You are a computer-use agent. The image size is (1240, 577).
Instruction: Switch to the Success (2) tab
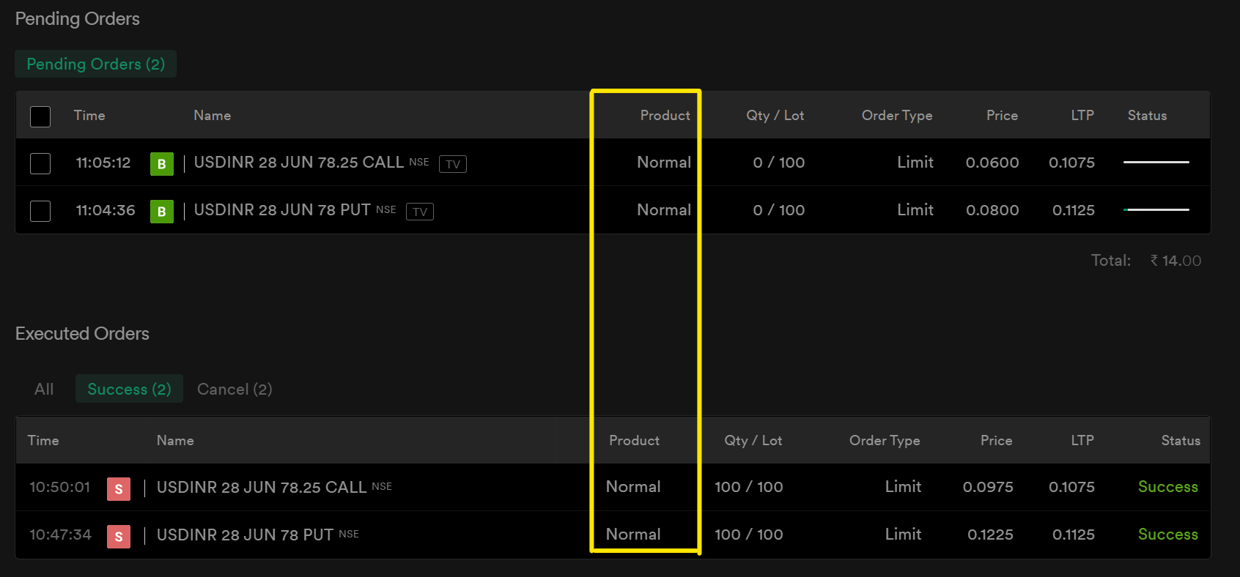pyautogui.click(x=129, y=389)
